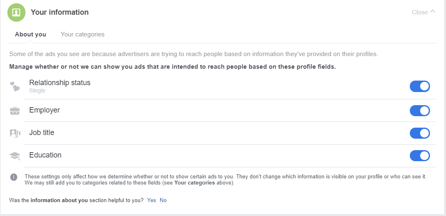
Task: Disable the Employer ads toggle
Action: 420,111
